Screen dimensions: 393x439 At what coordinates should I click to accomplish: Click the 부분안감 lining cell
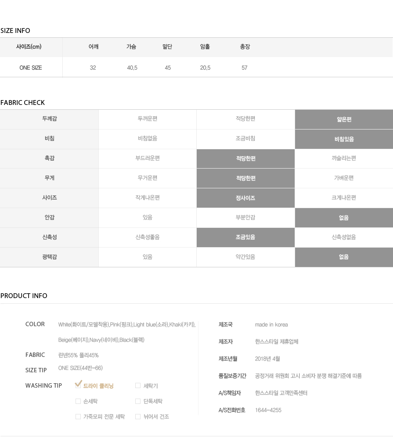tap(245, 217)
